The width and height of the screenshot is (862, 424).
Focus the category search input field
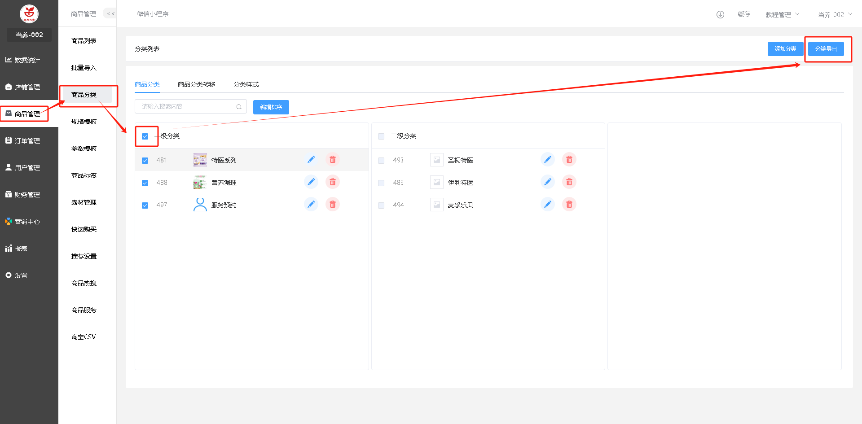(x=186, y=107)
